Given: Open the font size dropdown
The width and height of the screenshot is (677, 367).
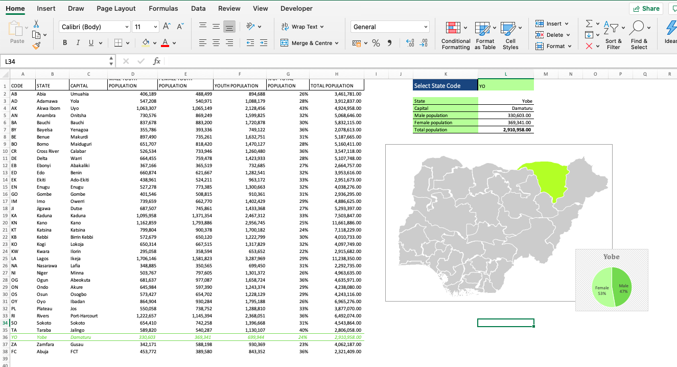Looking at the screenshot, I should coord(156,27).
